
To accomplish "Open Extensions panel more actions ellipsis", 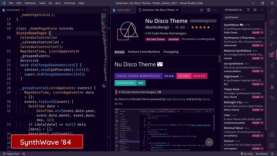I will pos(261,10).
